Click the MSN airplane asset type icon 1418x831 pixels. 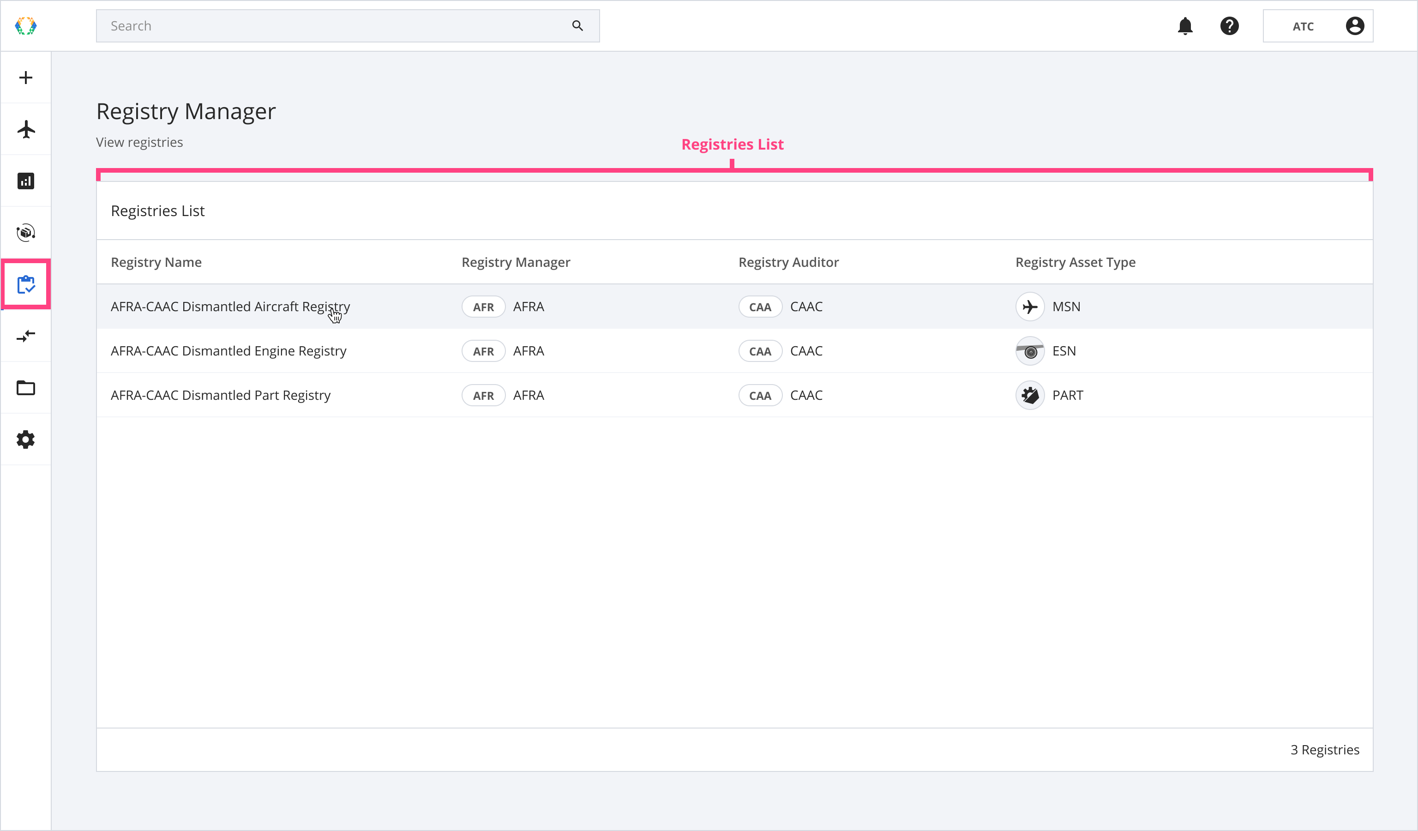click(x=1030, y=307)
